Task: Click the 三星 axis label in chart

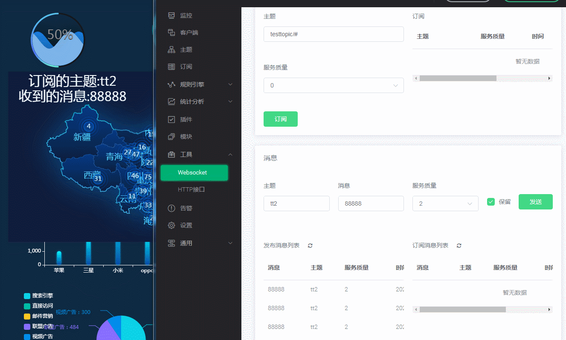Action: click(x=88, y=270)
